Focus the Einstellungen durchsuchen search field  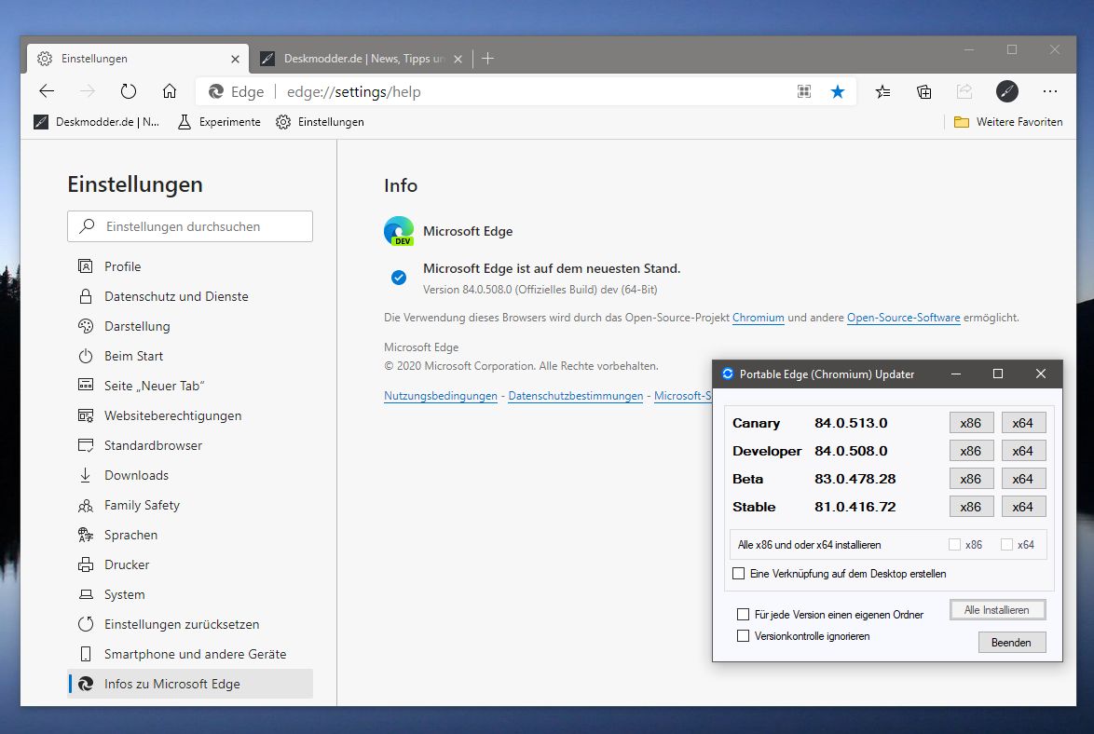tap(190, 226)
